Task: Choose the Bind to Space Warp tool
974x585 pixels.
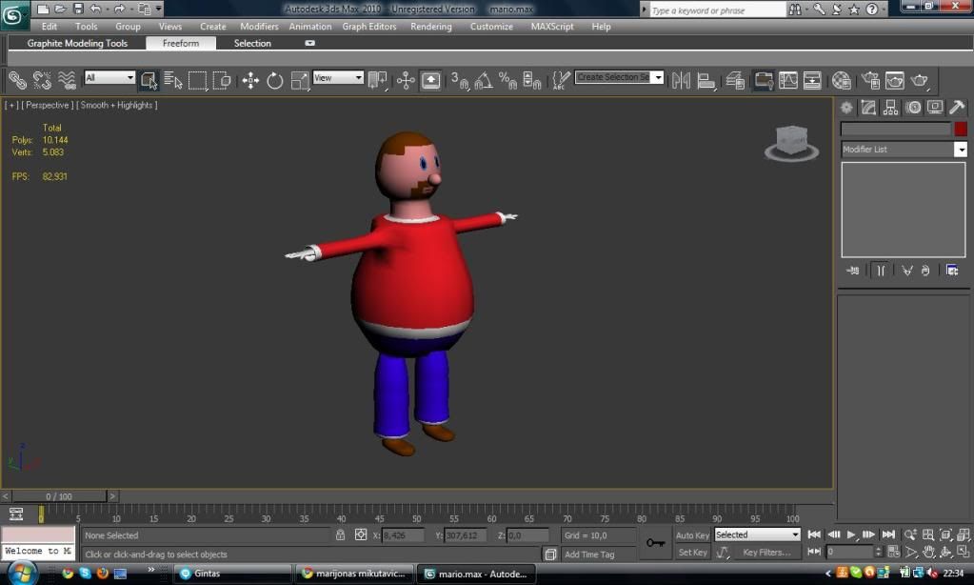Action: (67, 80)
